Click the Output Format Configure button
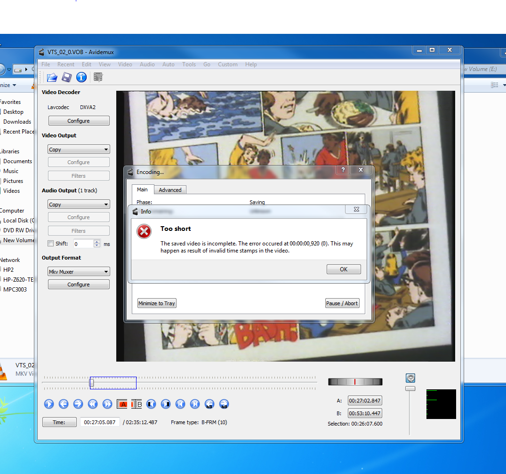The width and height of the screenshot is (506, 474). click(x=79, y=284)
